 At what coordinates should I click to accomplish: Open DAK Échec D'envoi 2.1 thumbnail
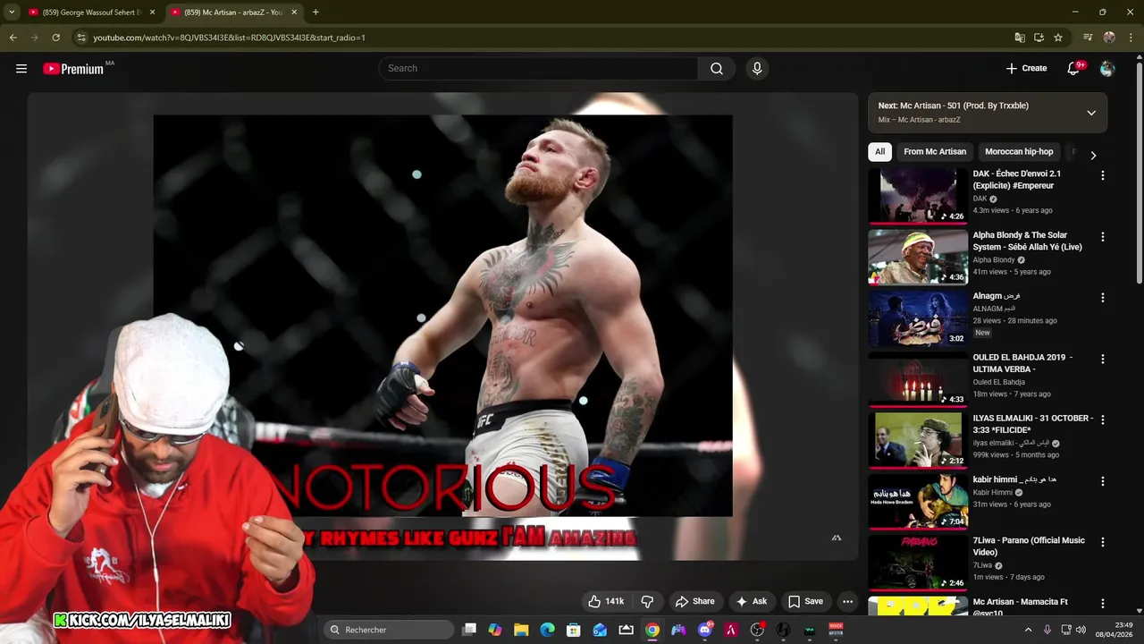[918, 196]
